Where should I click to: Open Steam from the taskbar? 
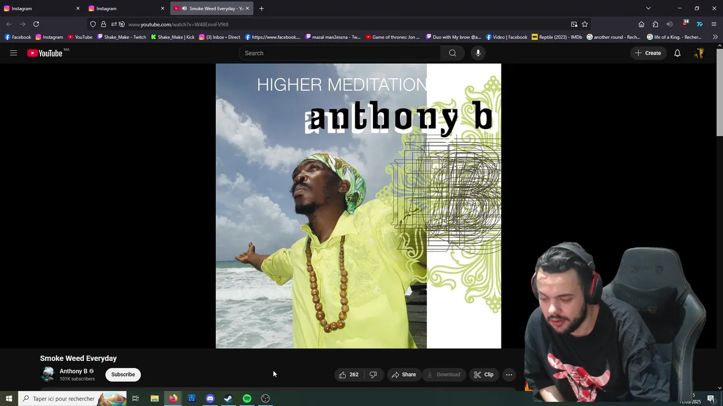pyautogui.click(x=228, y=399)
